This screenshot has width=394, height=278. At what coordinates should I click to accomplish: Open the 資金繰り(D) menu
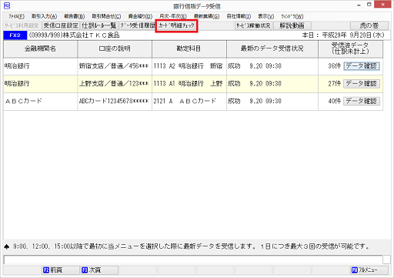click(140, 16)
